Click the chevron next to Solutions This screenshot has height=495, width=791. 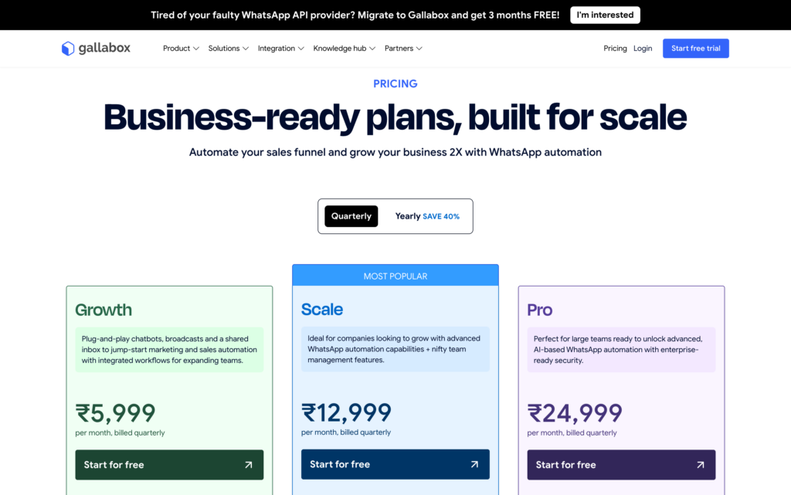pyautogui.click(x=246, y=48)
